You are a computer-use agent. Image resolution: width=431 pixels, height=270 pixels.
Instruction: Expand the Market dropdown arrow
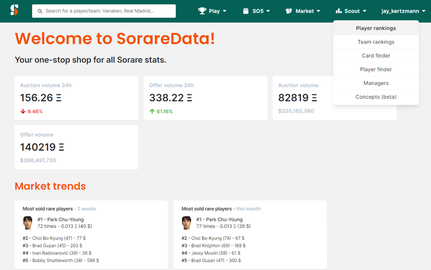click(318, 11)
